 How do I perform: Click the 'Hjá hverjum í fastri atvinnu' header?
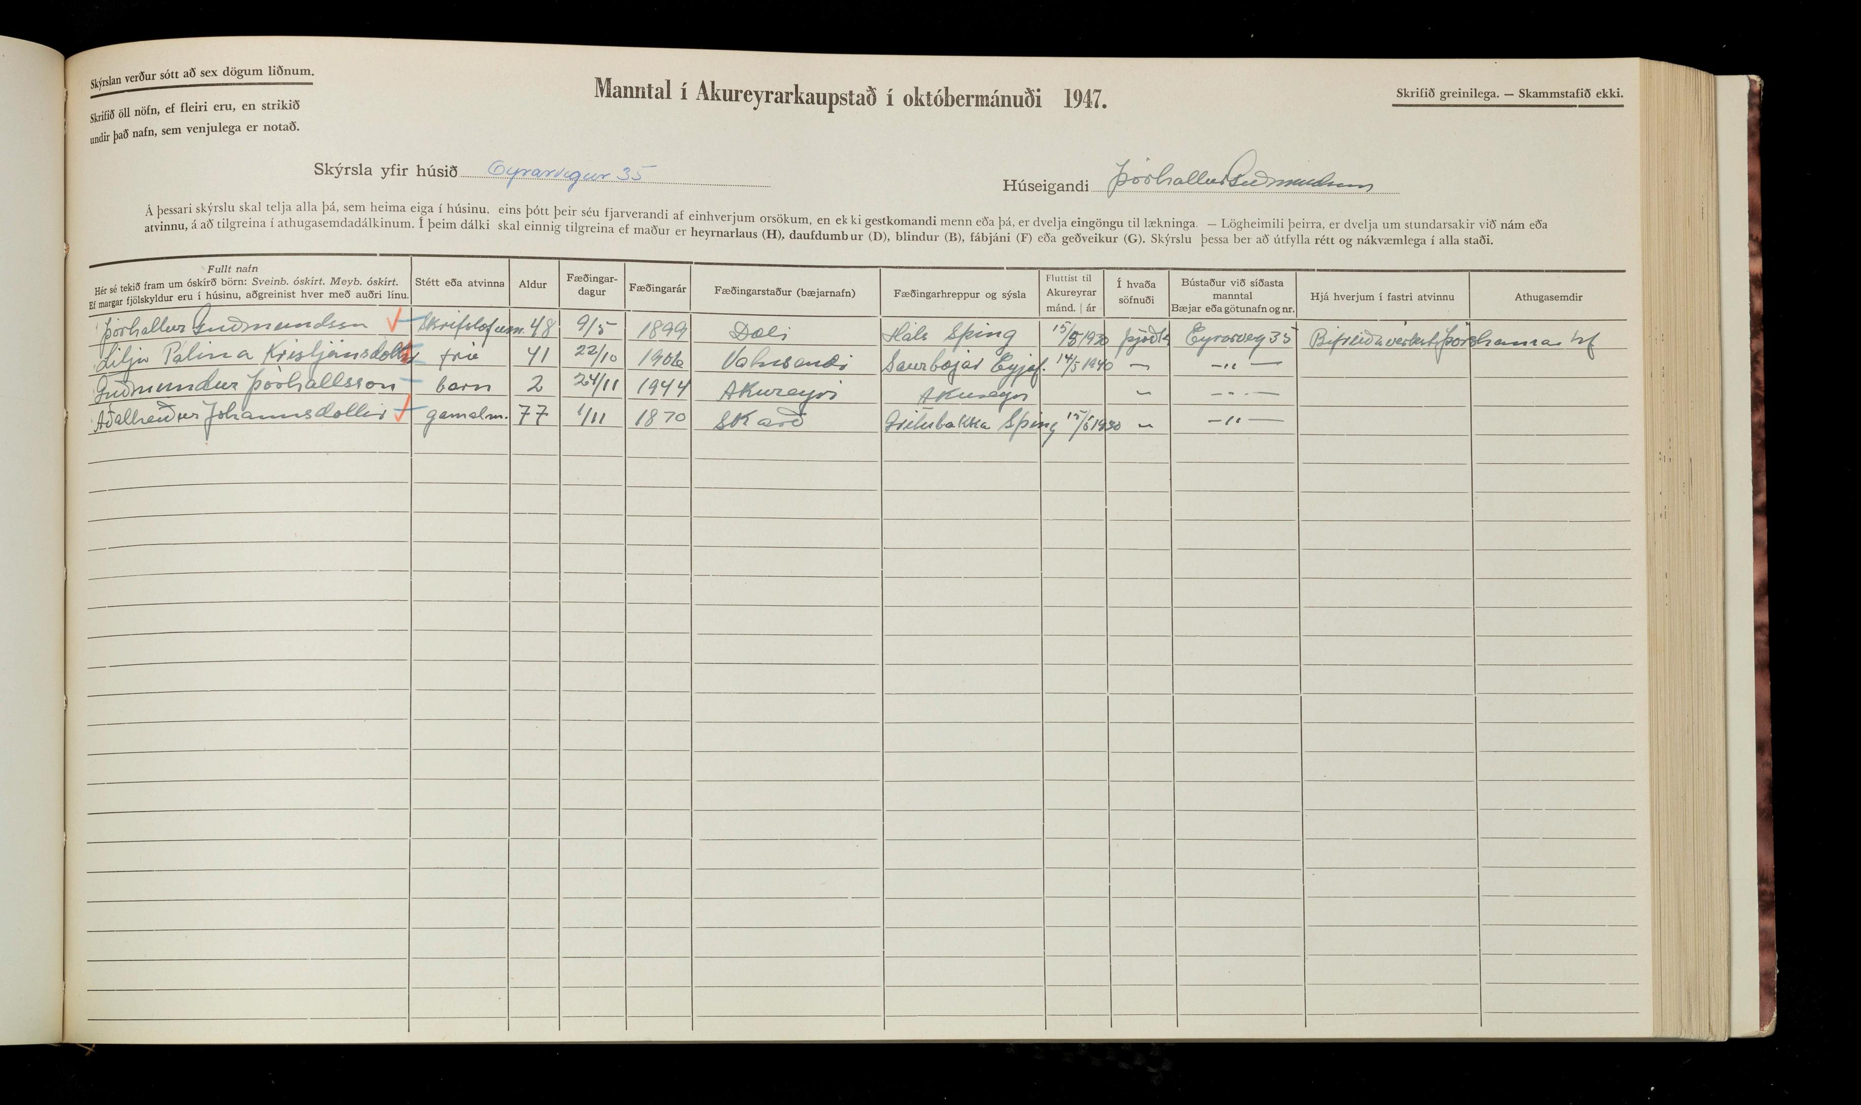1381,296
